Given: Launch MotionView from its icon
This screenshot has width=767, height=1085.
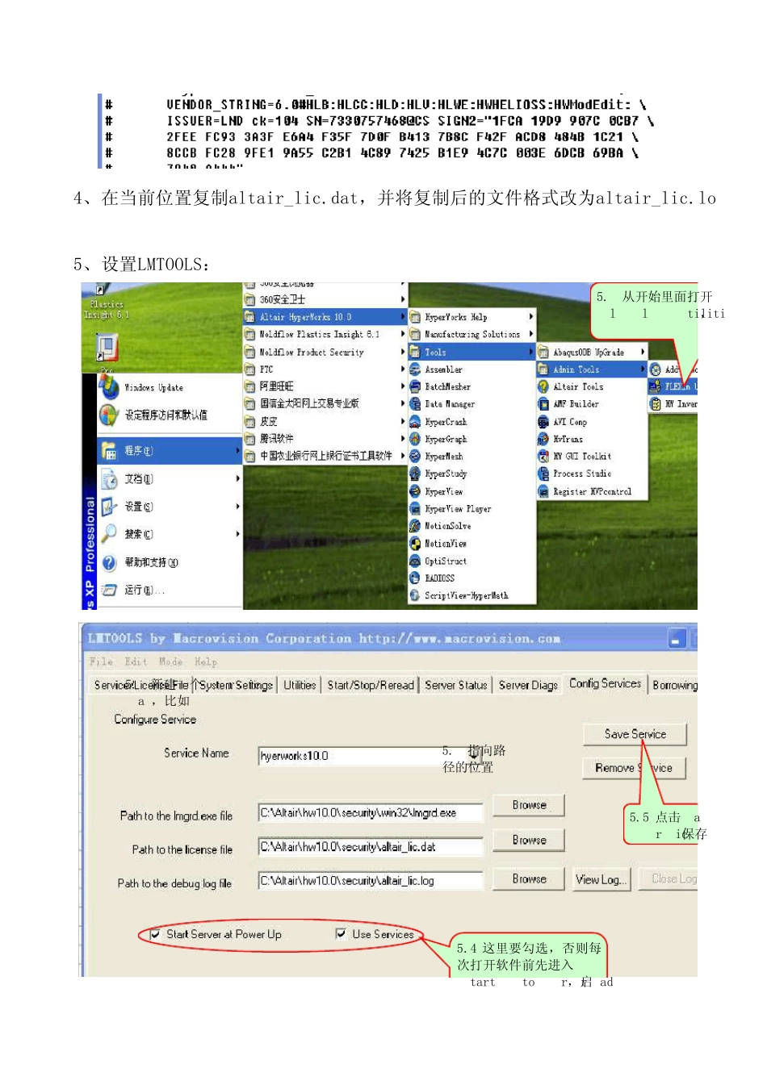Looking at the screenshot, I should (x=415, y=543).
